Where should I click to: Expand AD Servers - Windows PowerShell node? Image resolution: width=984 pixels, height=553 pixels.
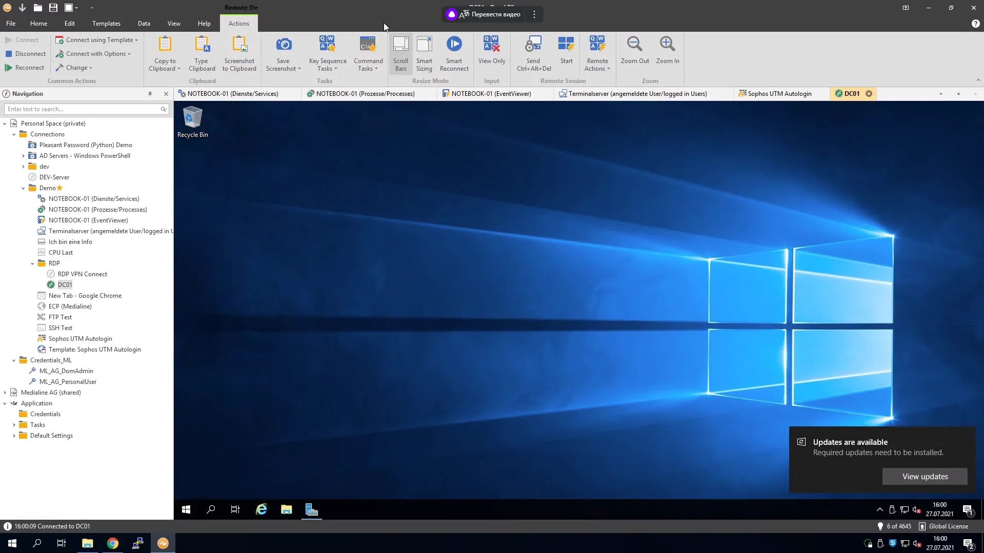coord(24,156)
